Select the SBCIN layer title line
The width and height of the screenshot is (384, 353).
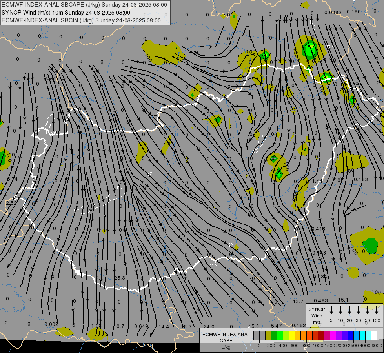[x=81, y=20]
